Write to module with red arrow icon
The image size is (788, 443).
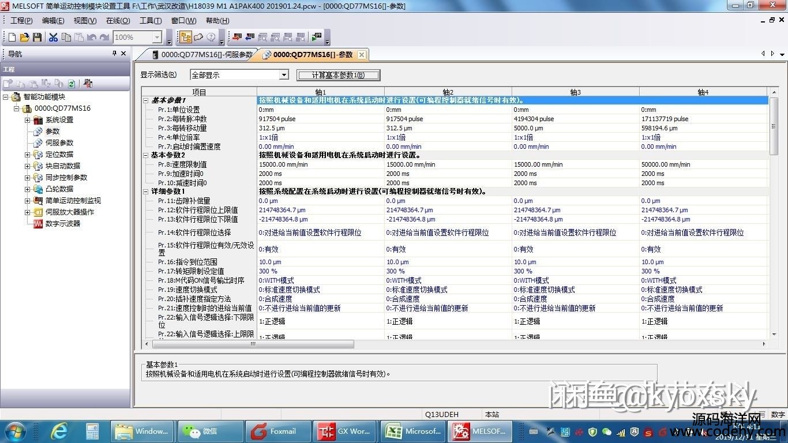pos(237,37)
